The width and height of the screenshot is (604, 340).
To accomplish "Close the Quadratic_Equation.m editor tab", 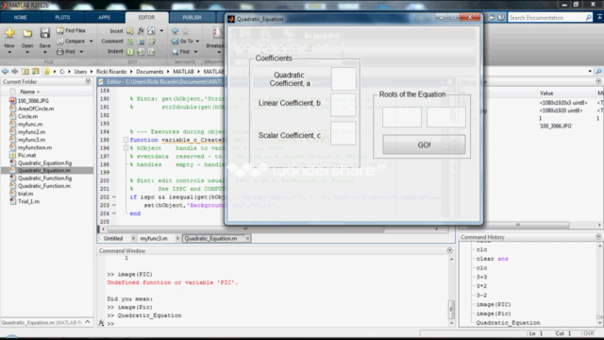I will (x=247, y=239).
